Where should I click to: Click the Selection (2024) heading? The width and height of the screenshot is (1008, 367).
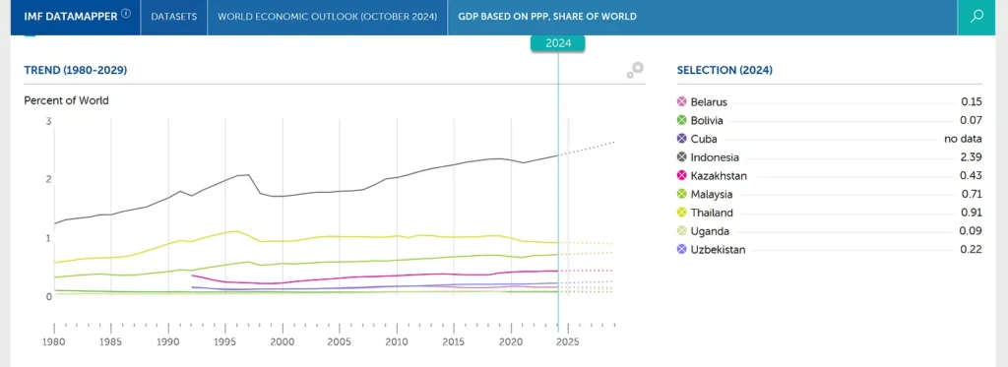[724, 70]
